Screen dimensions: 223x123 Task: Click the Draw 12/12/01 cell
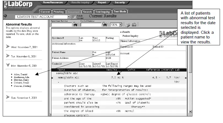(x=85, y=65)
